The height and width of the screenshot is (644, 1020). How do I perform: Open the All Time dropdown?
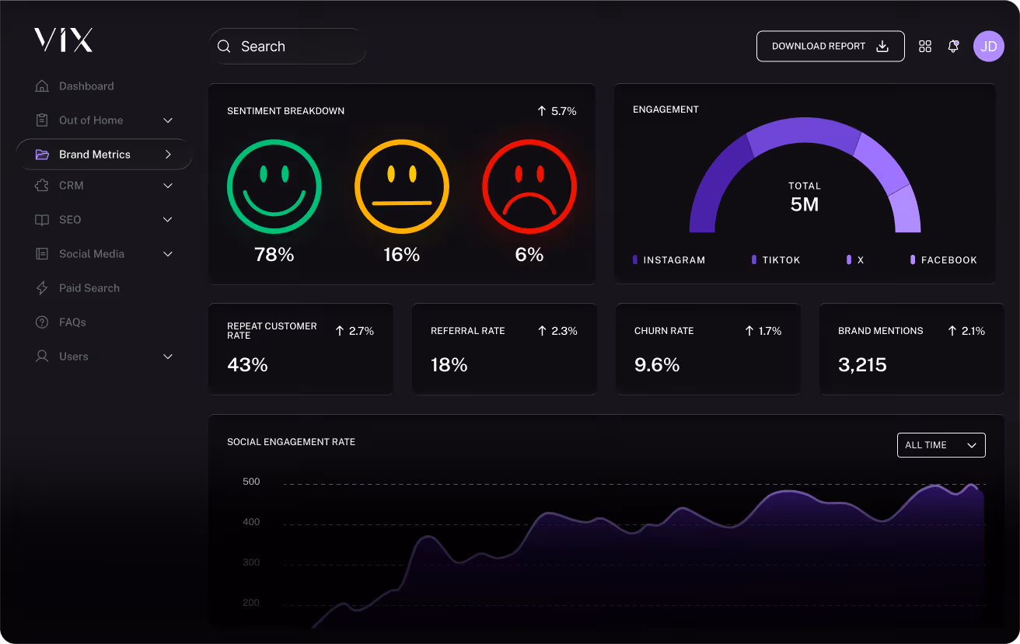[x=941, y=445]
